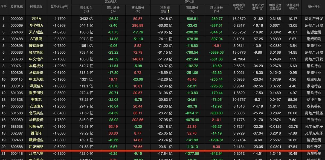Open stock 鞍钢股份

(36, 46)
